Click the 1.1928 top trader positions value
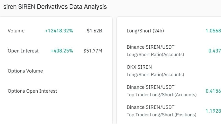221x124 pixels. coord(213,111)
